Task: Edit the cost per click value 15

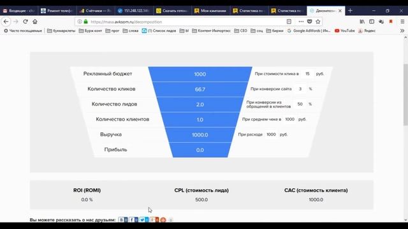Action: (x=307, y=74)
